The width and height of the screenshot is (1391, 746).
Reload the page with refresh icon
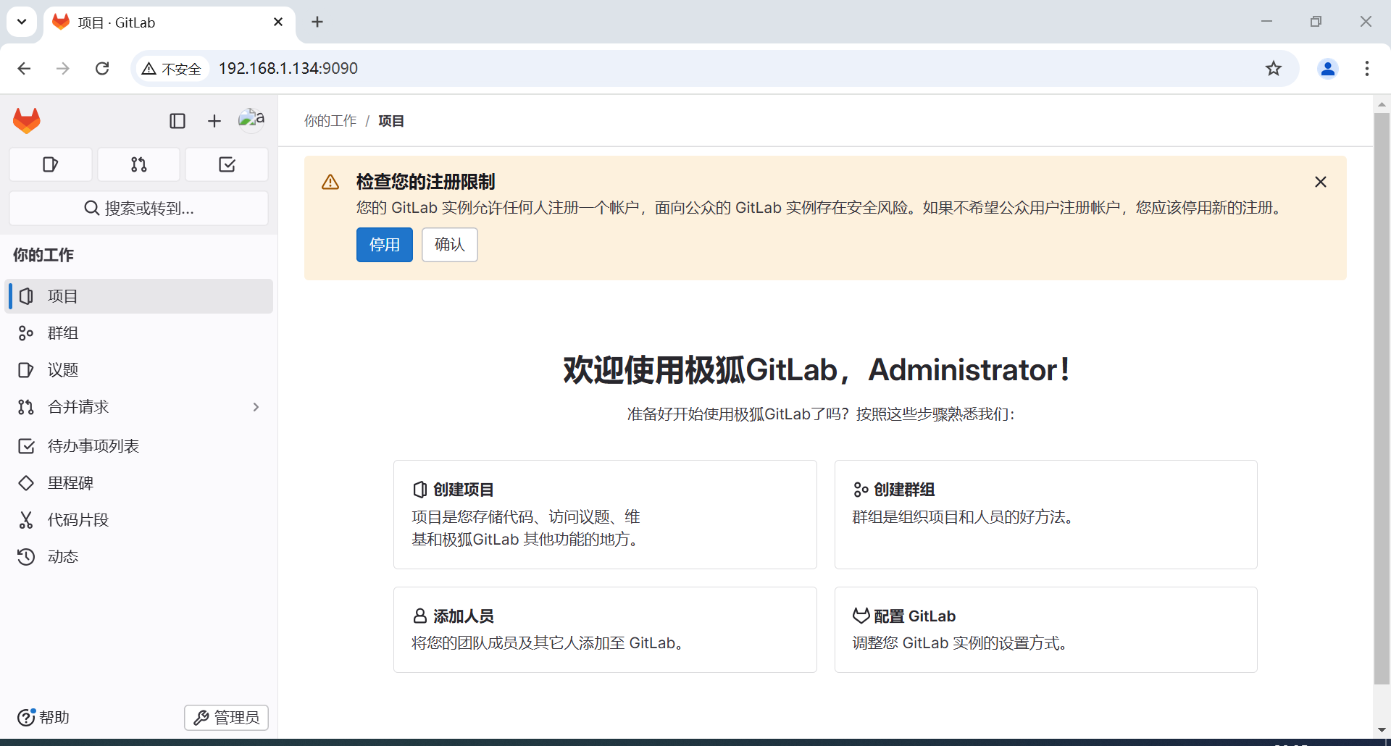point(102,68)
